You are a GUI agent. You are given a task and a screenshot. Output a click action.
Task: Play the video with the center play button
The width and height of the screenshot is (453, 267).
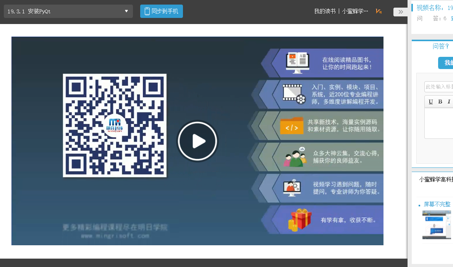197,141
